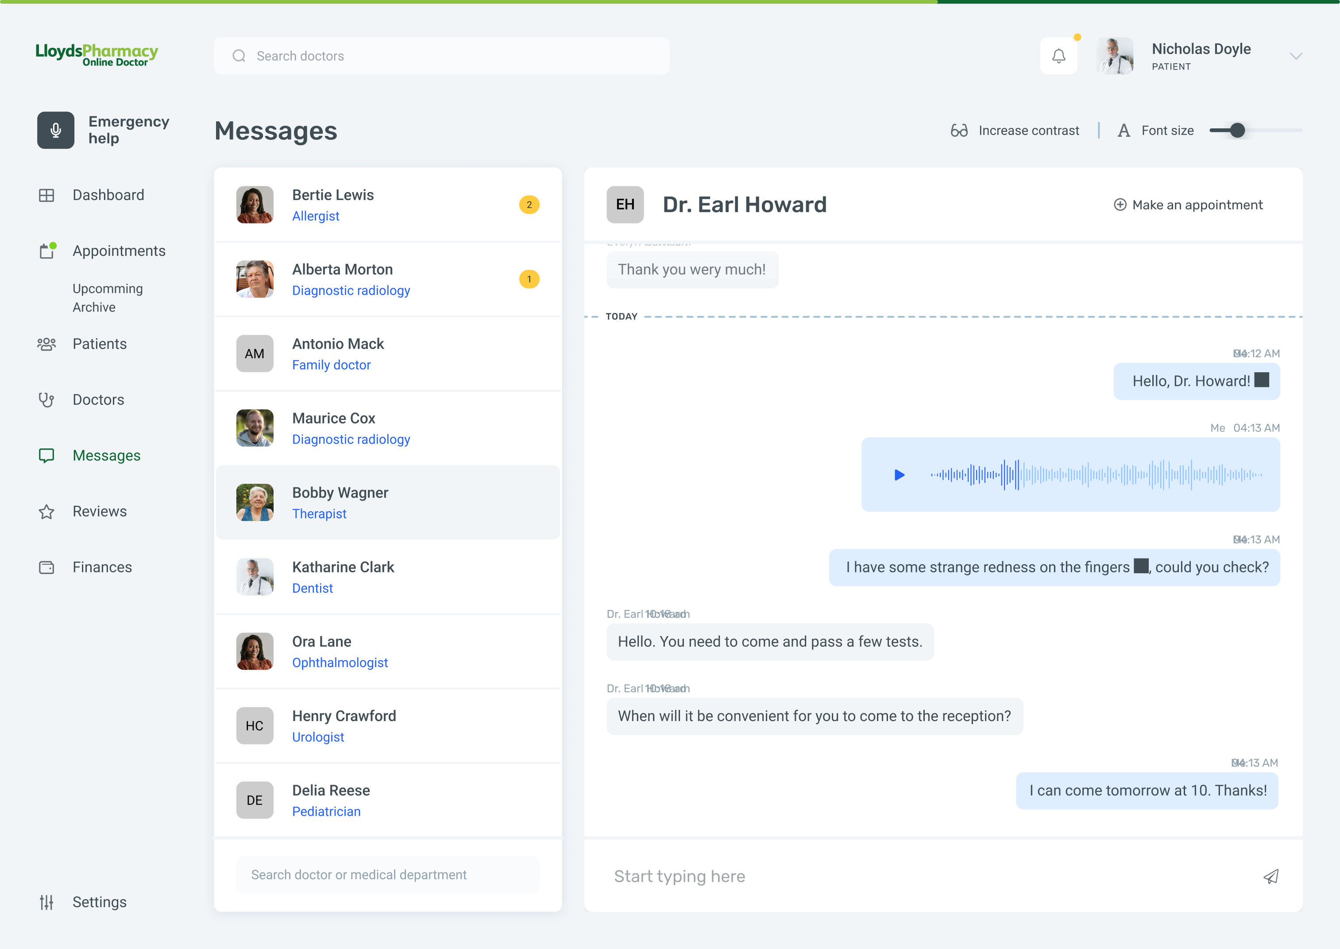Open the Upcomming appointments submenu item

click(108, 289)
